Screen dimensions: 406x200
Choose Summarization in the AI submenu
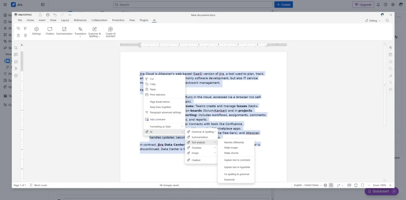(201, 137)
